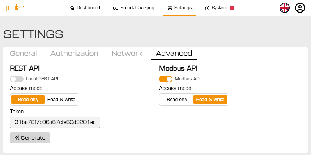
Task: Open the UK flag language selector
Action: (x=284, y=8)
